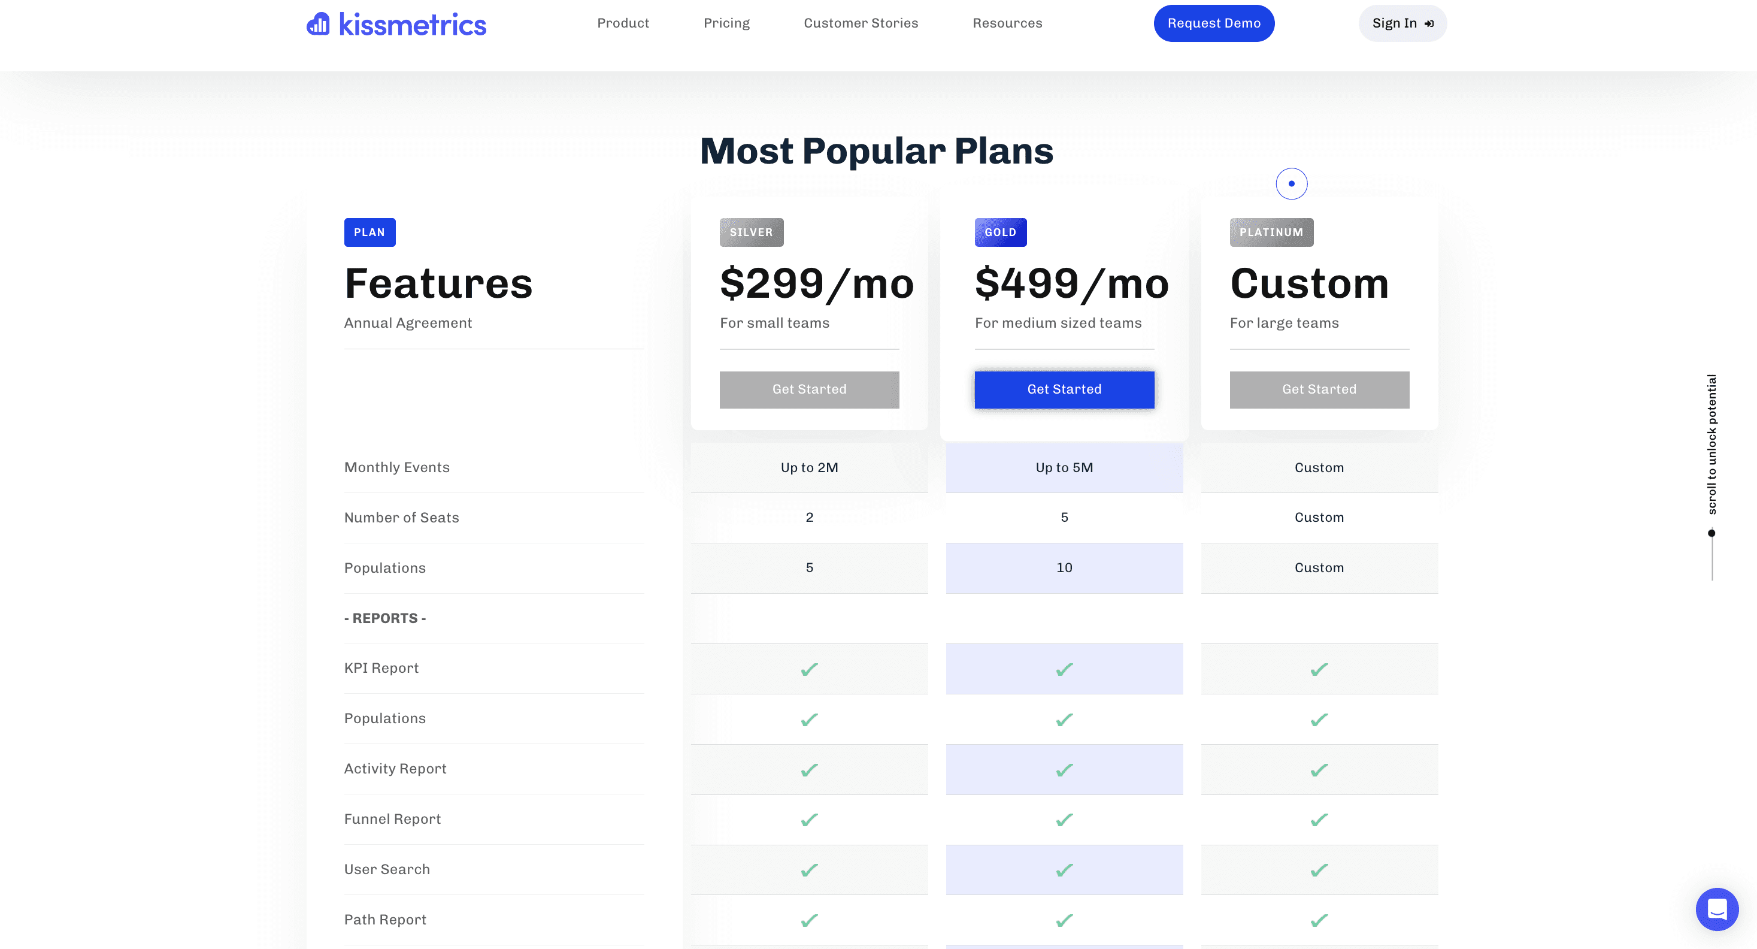Click 'For medium sized teams' text
Screen dimensions: 1757x949
1058,323
